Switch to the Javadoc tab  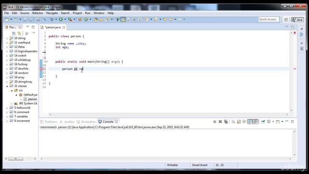[67, 122]
